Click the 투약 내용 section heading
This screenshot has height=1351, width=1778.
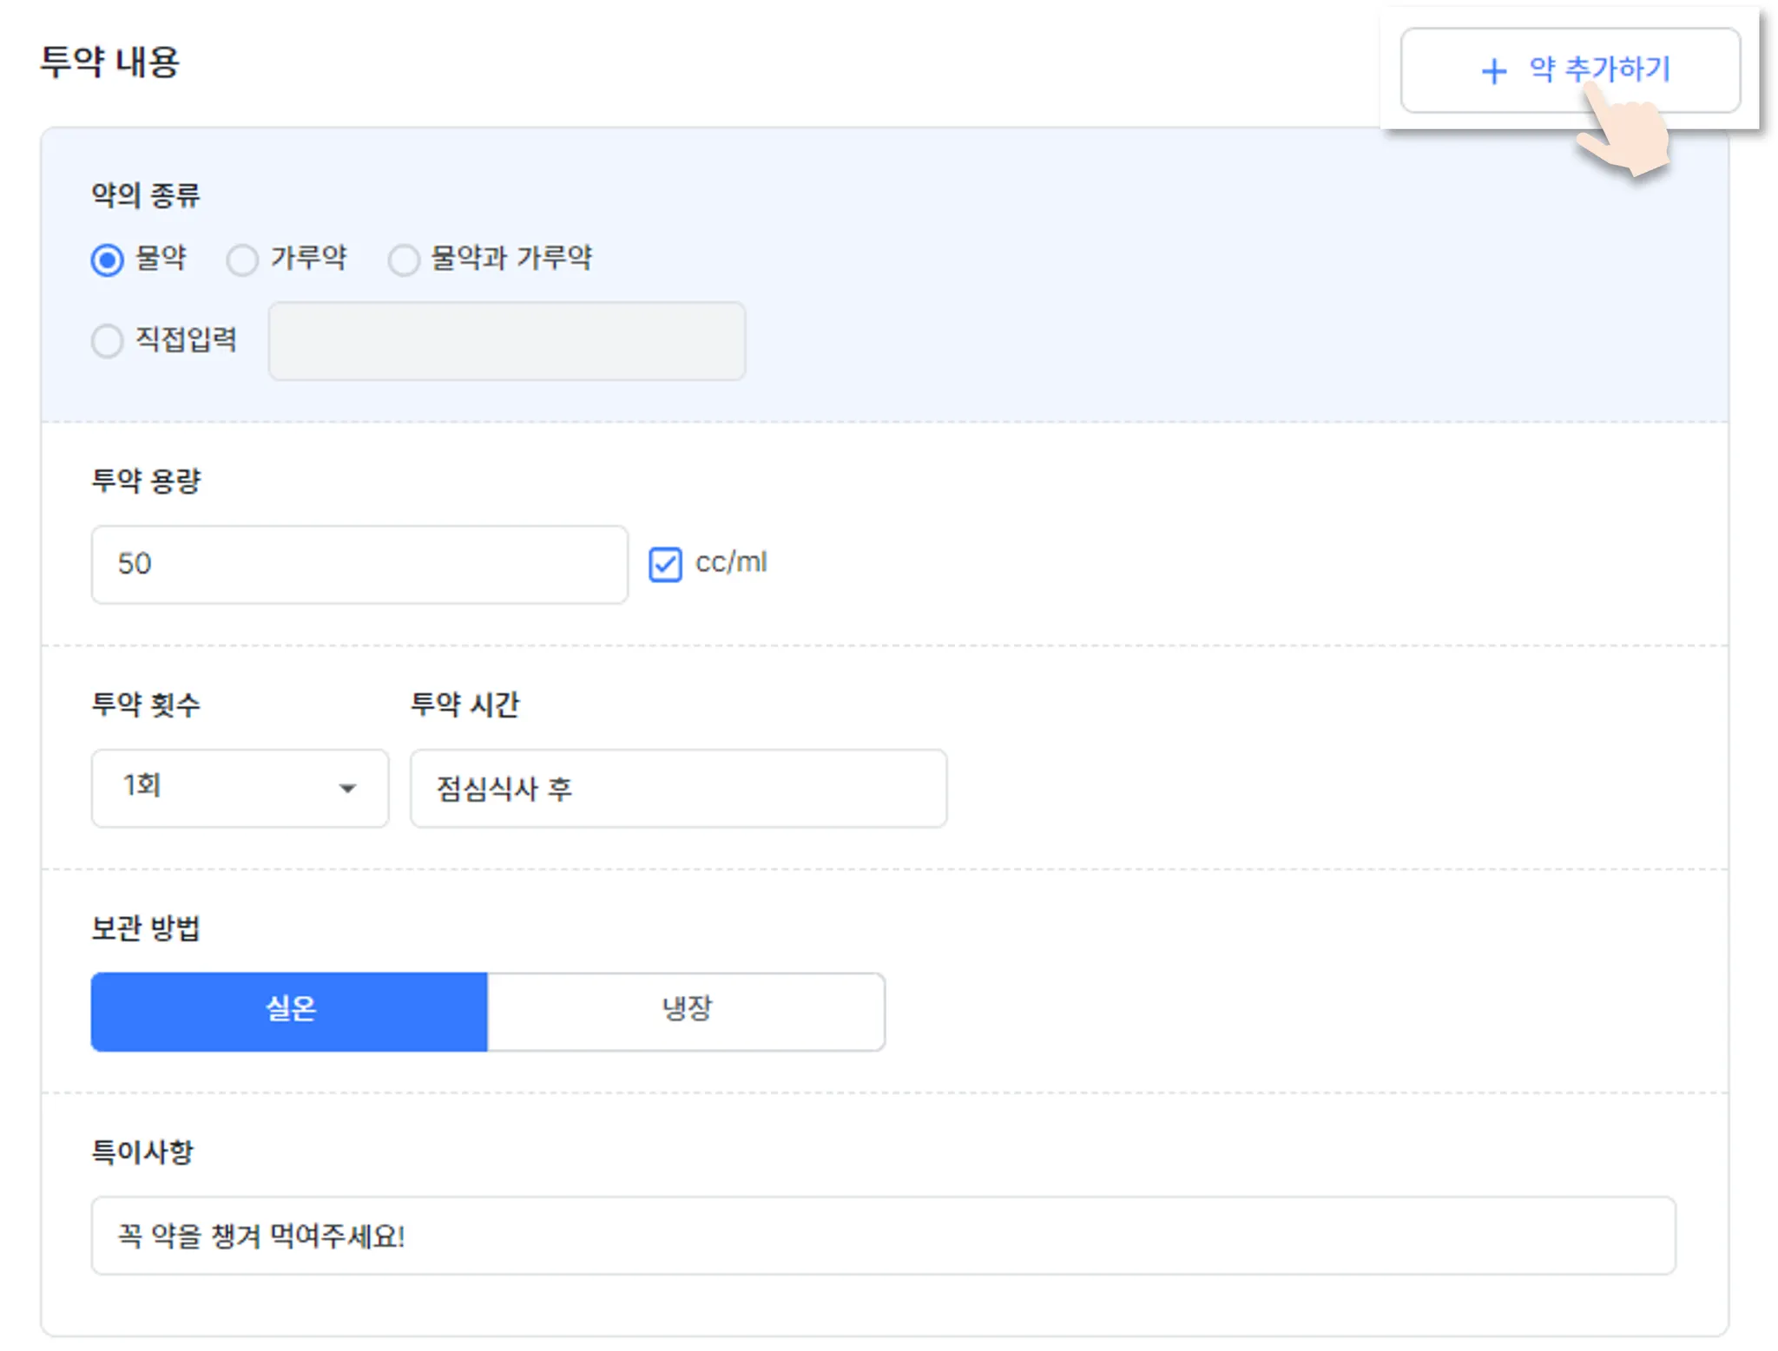[109, 62]
